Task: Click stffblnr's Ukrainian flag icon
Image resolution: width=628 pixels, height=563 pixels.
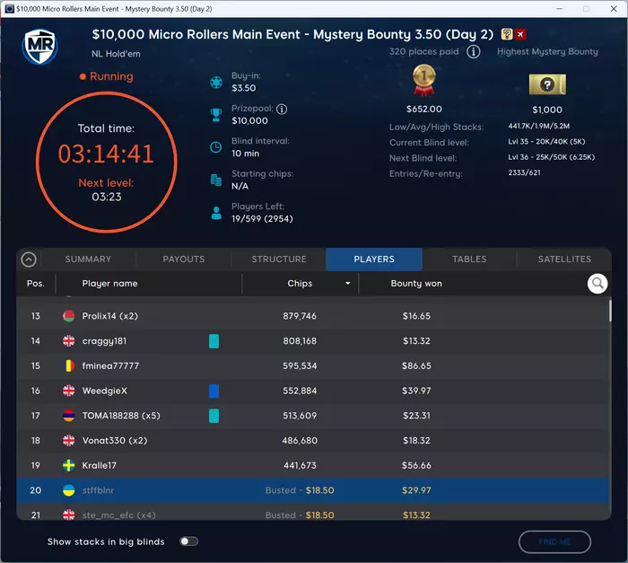Action: coord(69,490)
